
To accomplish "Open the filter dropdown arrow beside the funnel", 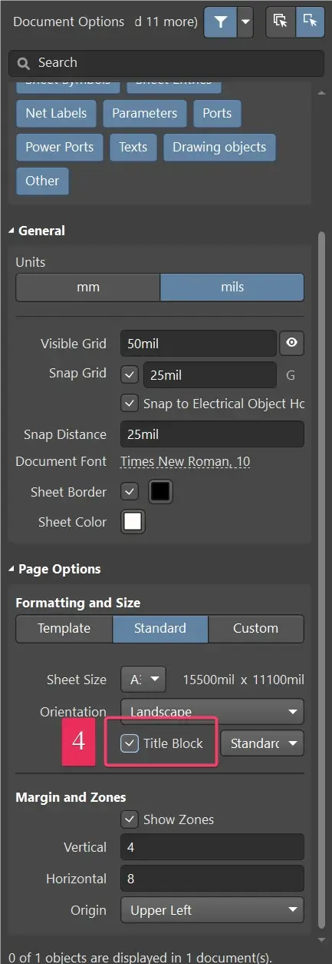I will [245, 22].
